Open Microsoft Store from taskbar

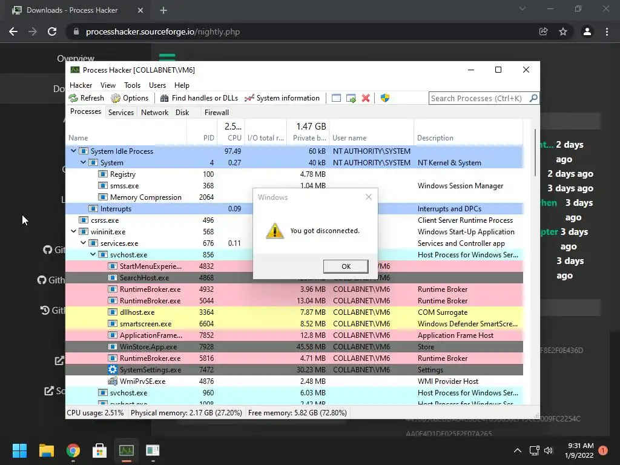(100, 450)
